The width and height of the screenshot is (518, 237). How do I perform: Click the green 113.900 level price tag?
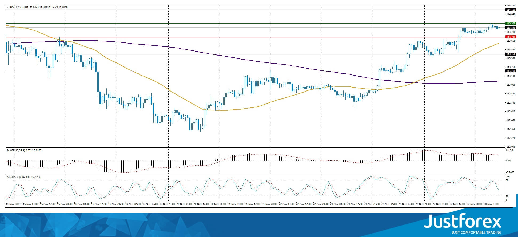[511, 23]
